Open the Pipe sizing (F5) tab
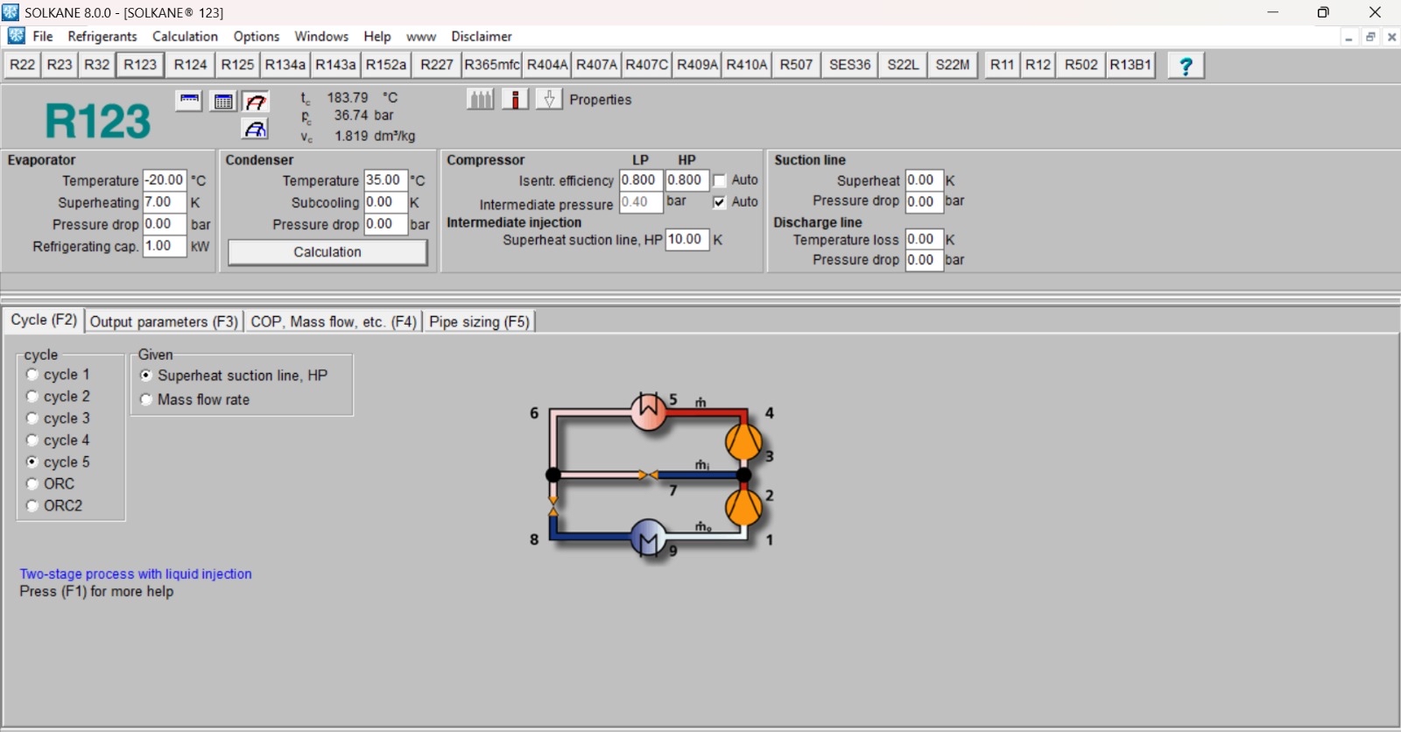This screenshot has width=1401, height=732. (x=480, y=322)
